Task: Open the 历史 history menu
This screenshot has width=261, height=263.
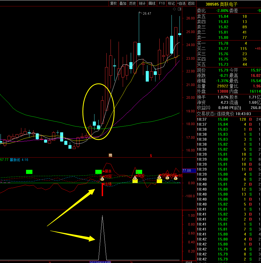Action: [x=133, y=3]
